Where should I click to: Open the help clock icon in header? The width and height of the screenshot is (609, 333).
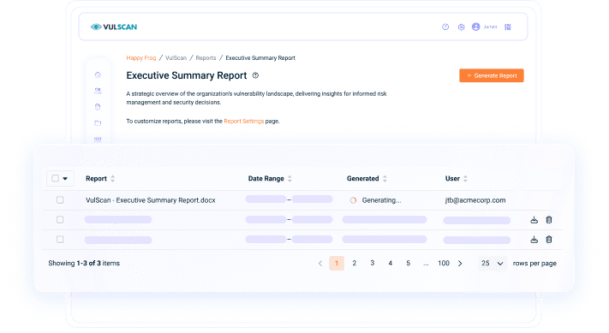[x=445, y=27]
